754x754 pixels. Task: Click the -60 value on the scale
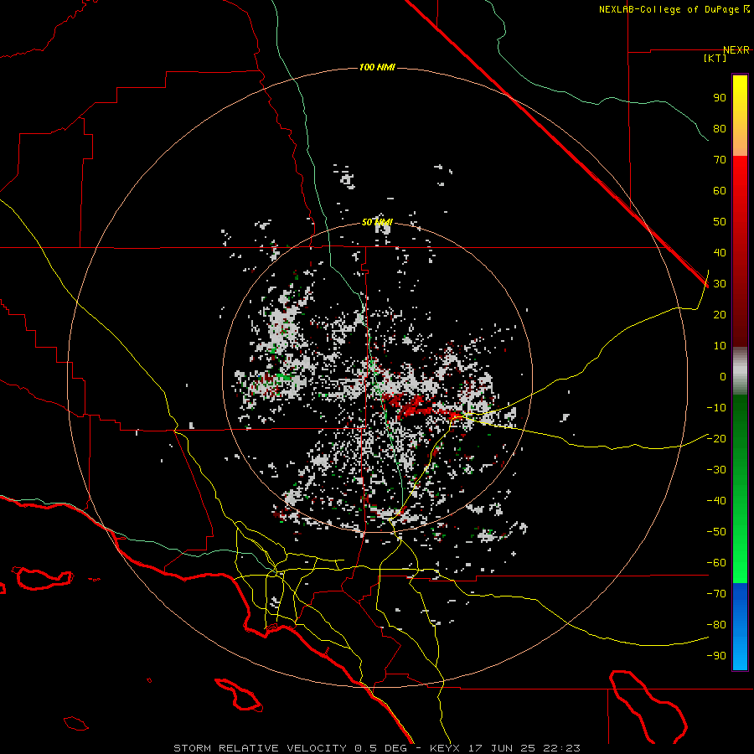click(716, 563)
